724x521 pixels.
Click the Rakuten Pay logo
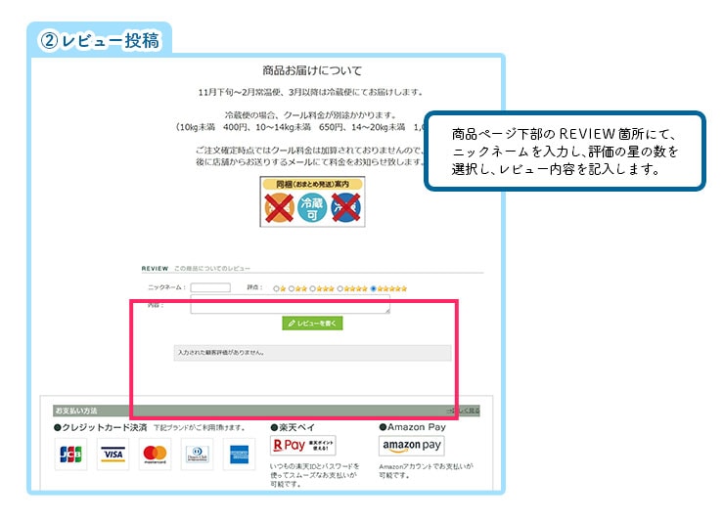[x=302, y=446]
